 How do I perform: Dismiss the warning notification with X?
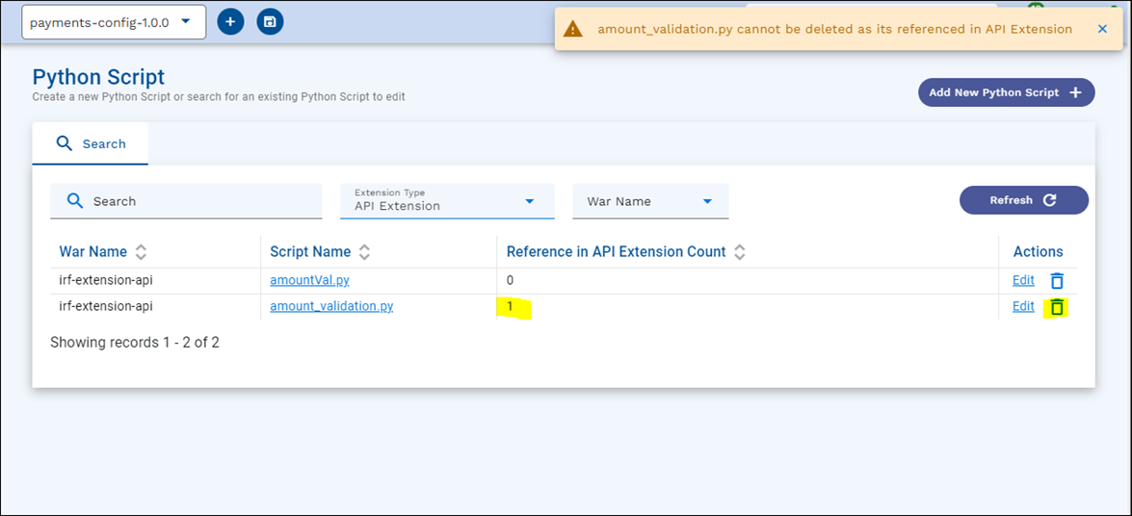click(x=1102, y=29)
